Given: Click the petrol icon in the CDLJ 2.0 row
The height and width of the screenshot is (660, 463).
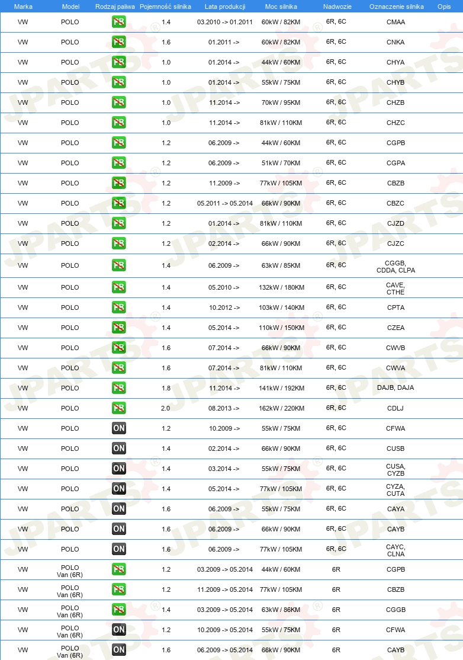Looking at the screenshot, I should [x=119, y=408].
